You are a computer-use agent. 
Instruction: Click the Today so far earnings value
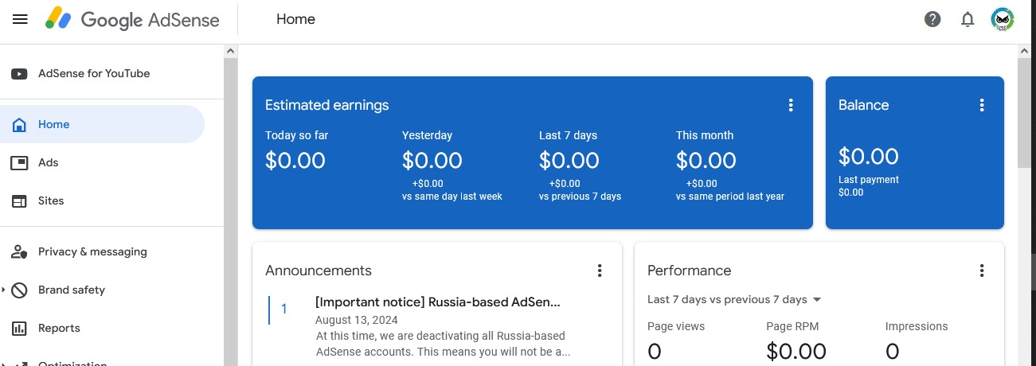[295, 160]
